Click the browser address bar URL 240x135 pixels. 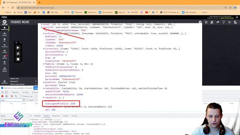click(37, 7)
